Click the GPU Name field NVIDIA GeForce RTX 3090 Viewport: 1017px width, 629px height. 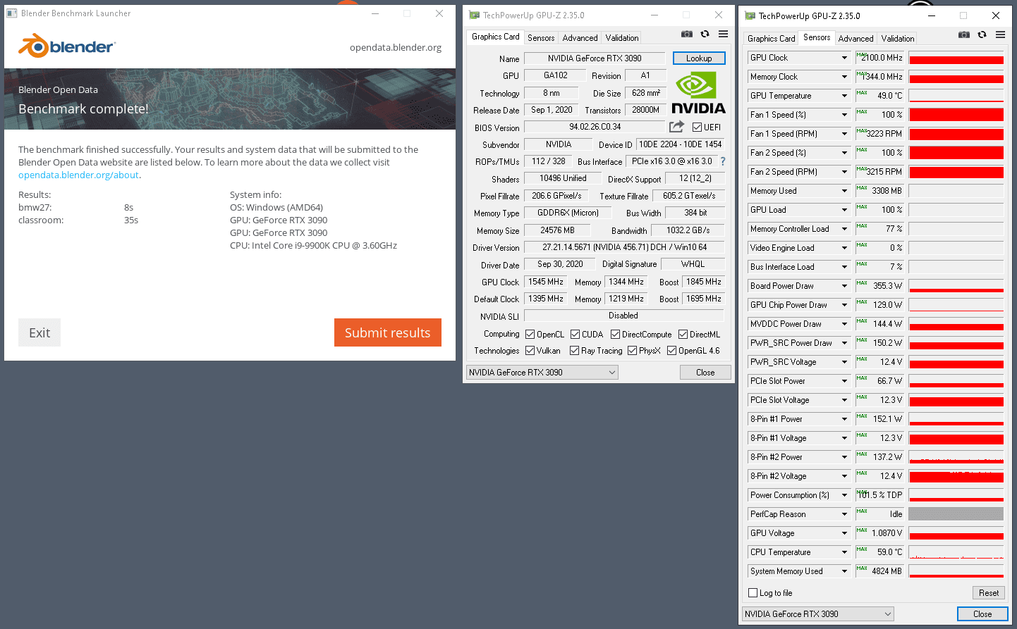[x=595, y=58]
